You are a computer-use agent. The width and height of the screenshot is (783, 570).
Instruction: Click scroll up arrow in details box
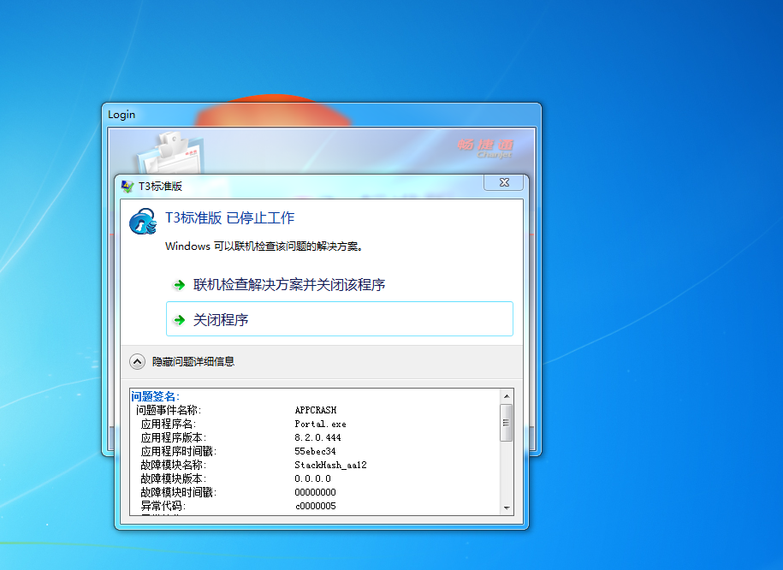pyautogui.click(x=507, y=396)
